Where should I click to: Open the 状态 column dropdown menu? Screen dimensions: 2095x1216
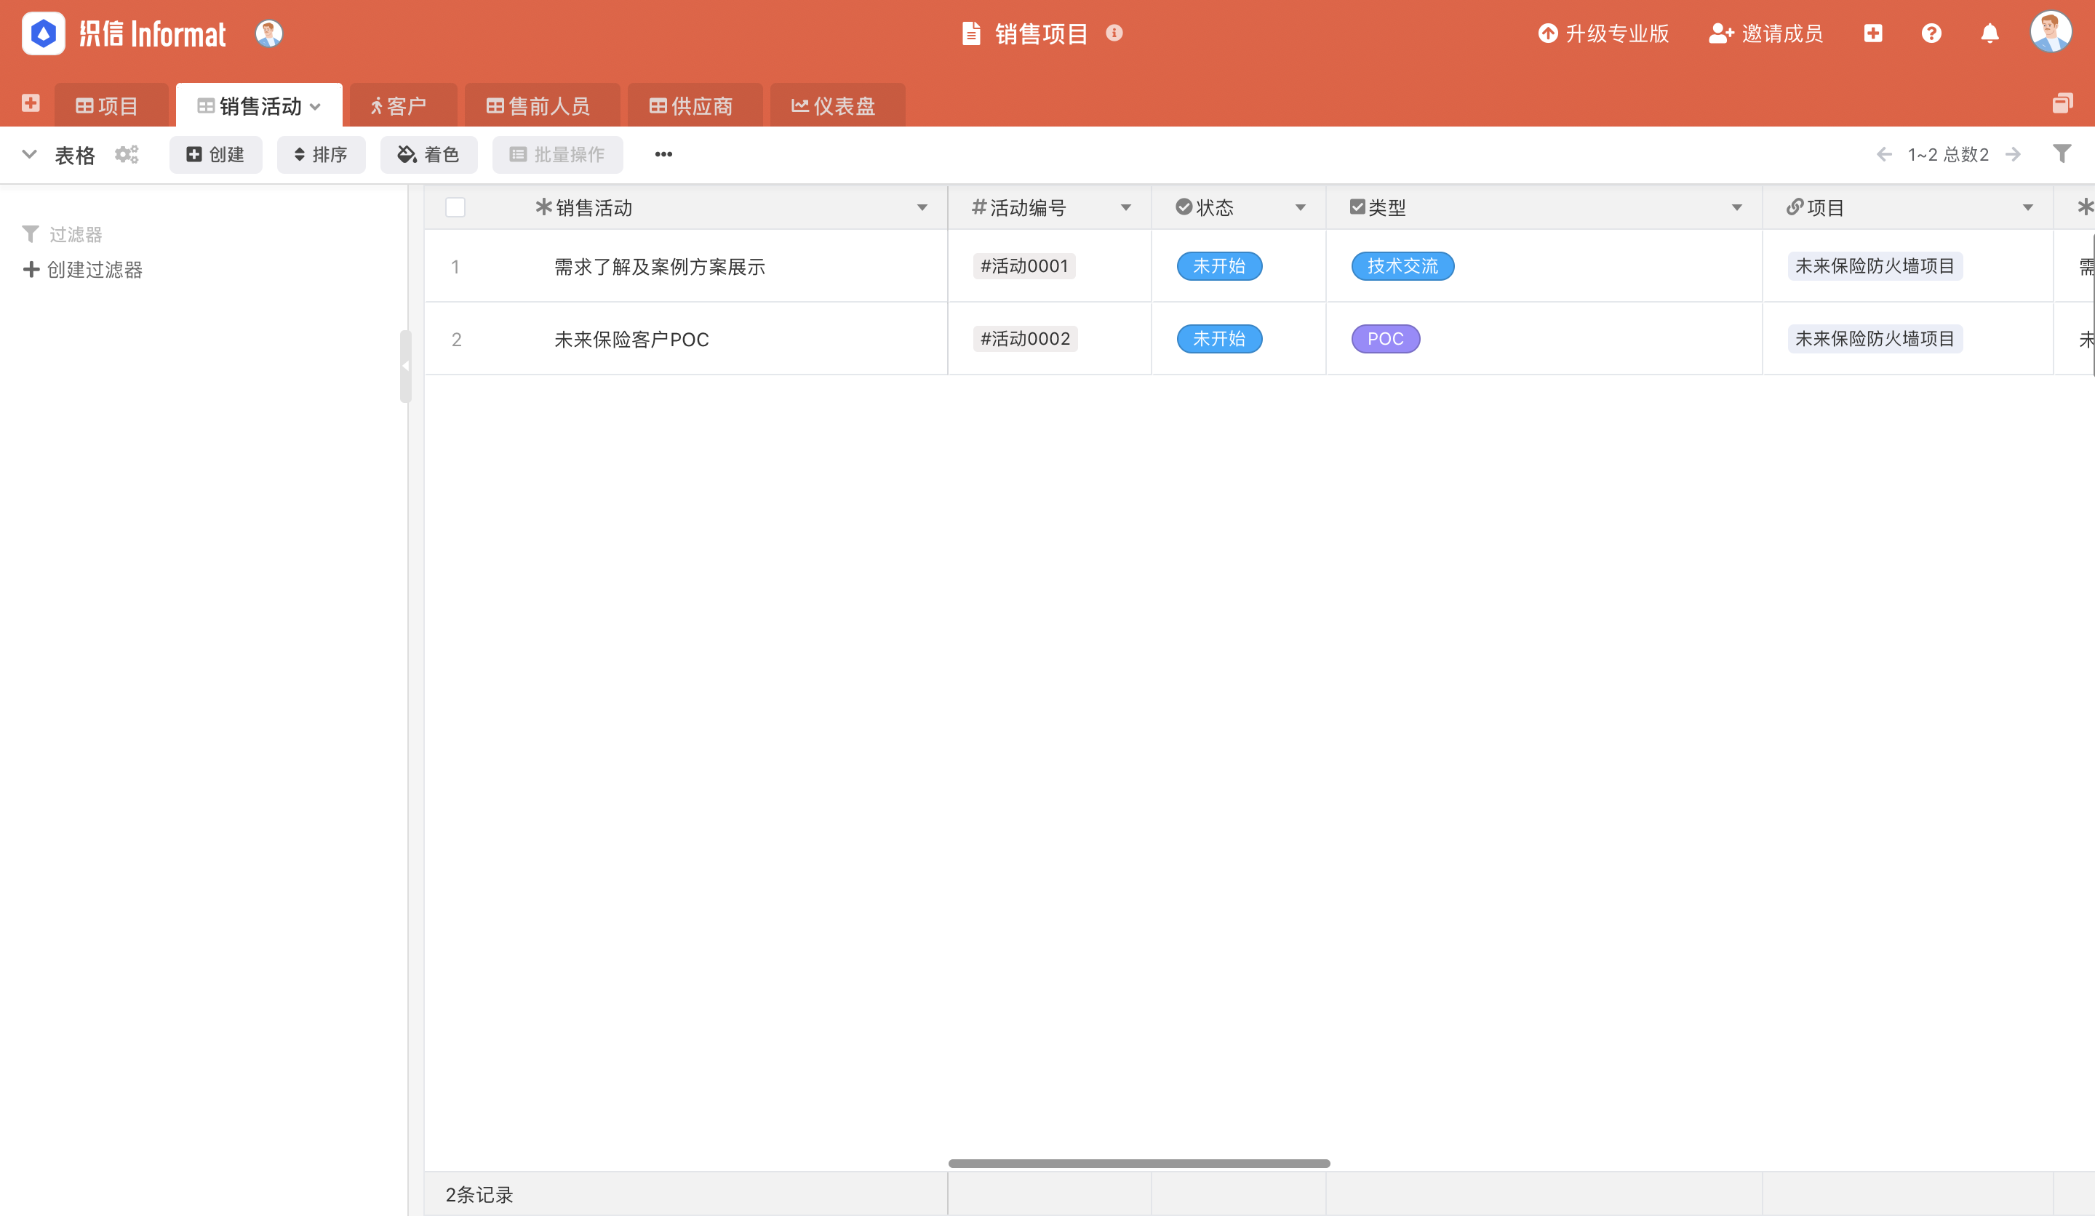point(1301,208)
